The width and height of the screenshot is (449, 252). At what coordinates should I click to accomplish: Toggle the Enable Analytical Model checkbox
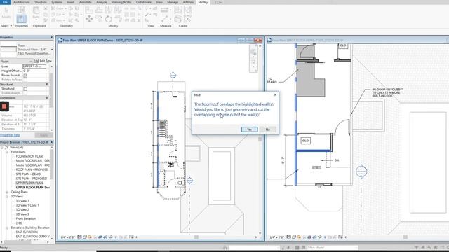(x=25, y=93)
